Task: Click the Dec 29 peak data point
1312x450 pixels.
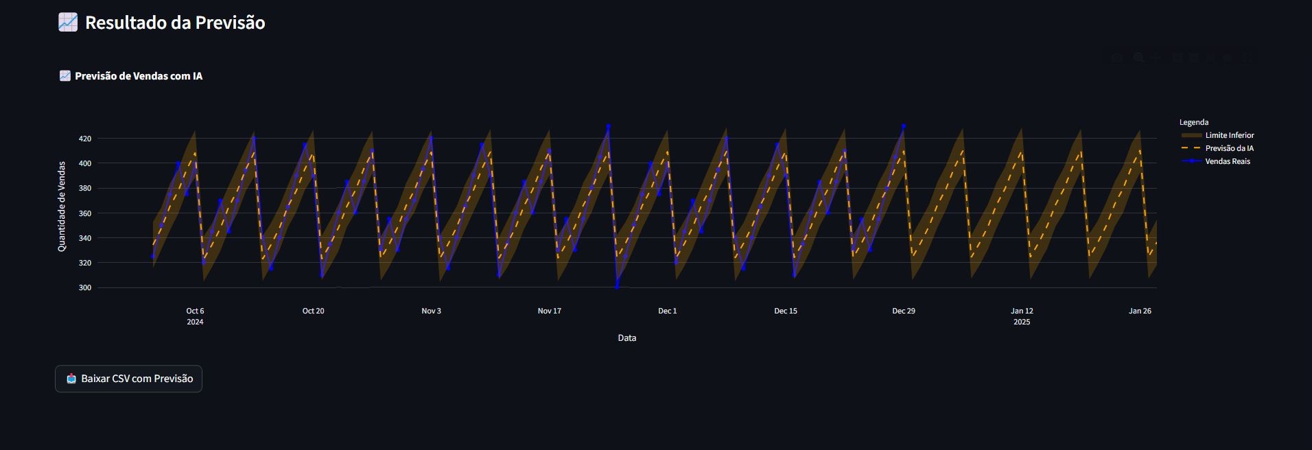Action: pyautogui.click(x=904, y=127)
